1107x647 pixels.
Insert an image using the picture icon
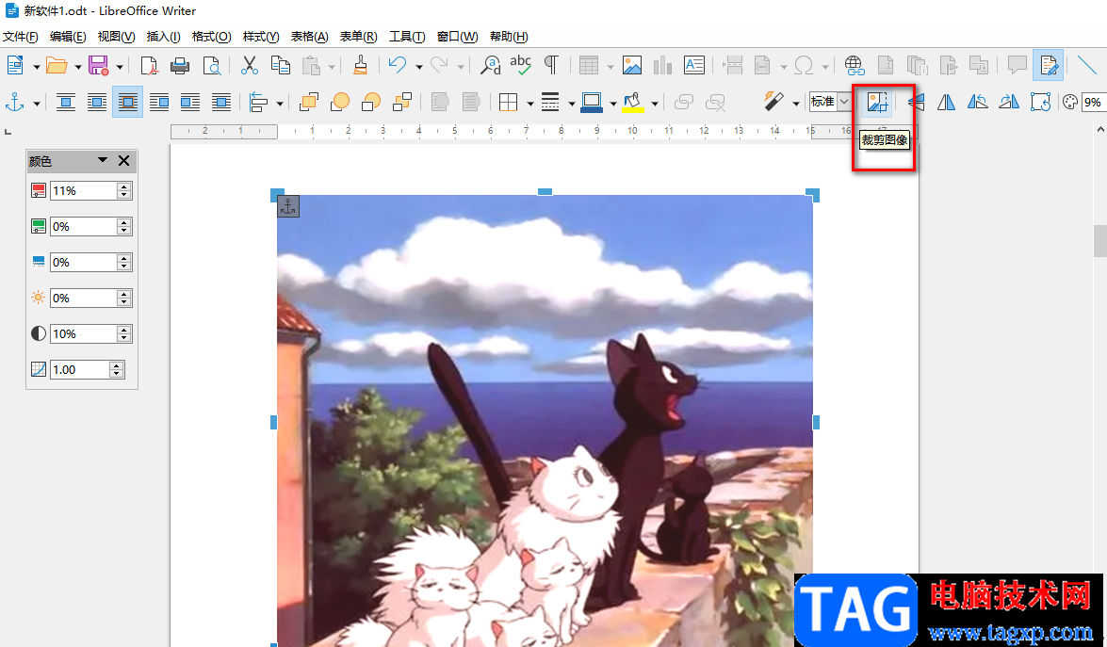(x=632, y=66)
